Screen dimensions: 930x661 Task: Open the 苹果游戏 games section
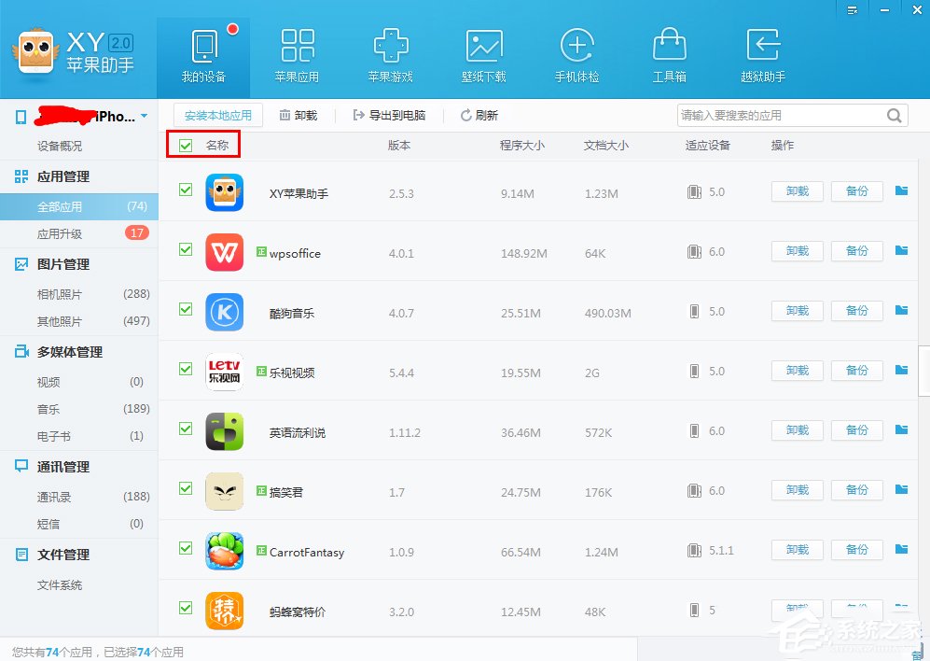coord(390,53)
